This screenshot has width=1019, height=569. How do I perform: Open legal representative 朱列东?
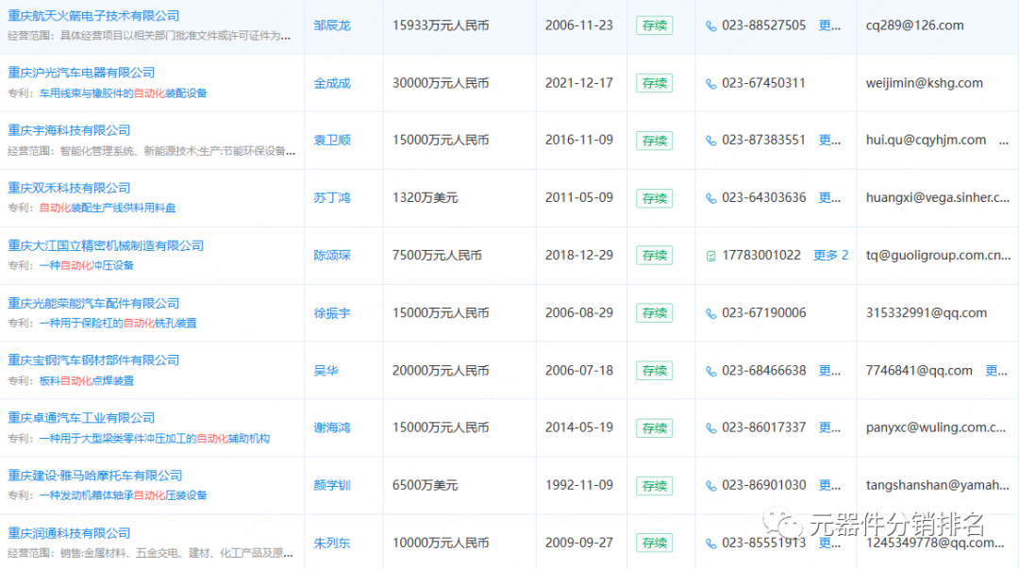[332, 543]
